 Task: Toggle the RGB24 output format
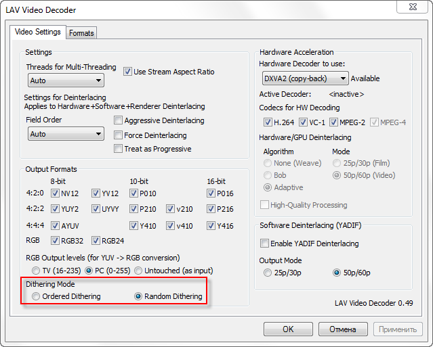point(96,241)
